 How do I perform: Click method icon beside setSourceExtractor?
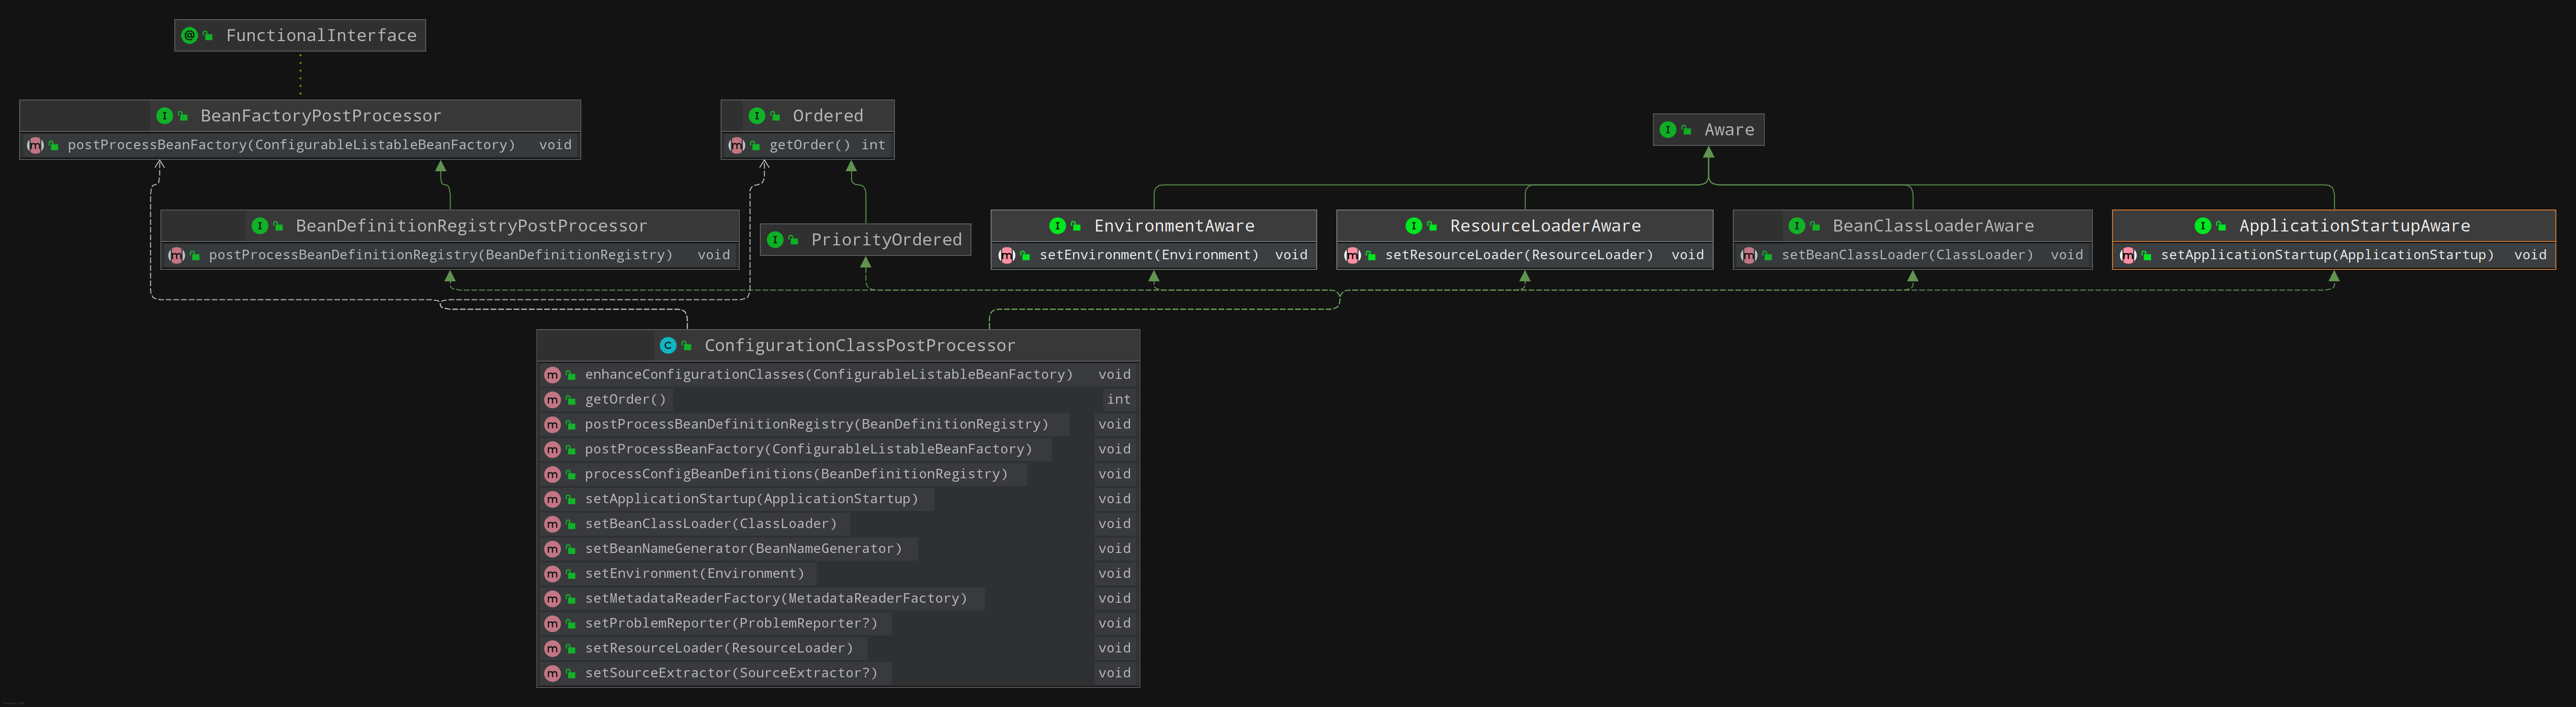point(552,674)
